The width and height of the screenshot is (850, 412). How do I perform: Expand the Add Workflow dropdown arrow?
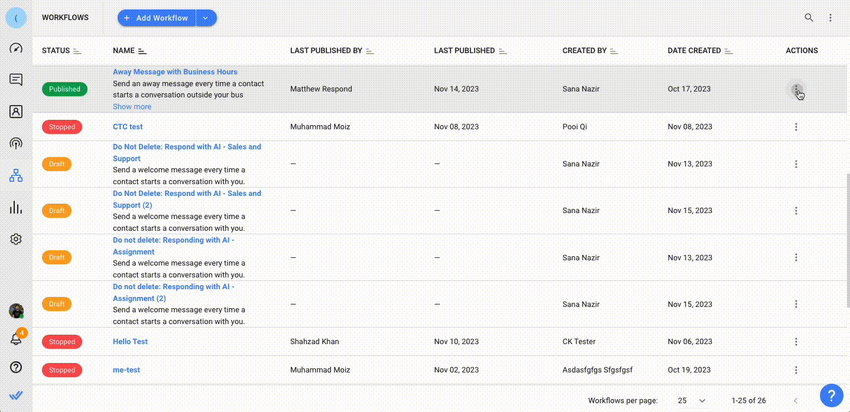pyautogui.click(x=206, y=18)
